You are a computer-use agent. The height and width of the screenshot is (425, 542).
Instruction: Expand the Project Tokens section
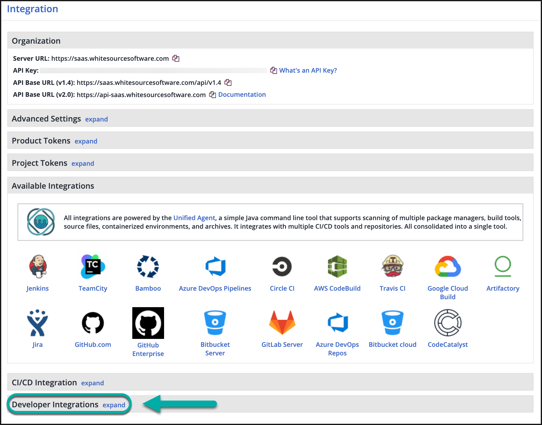(83, 163)
